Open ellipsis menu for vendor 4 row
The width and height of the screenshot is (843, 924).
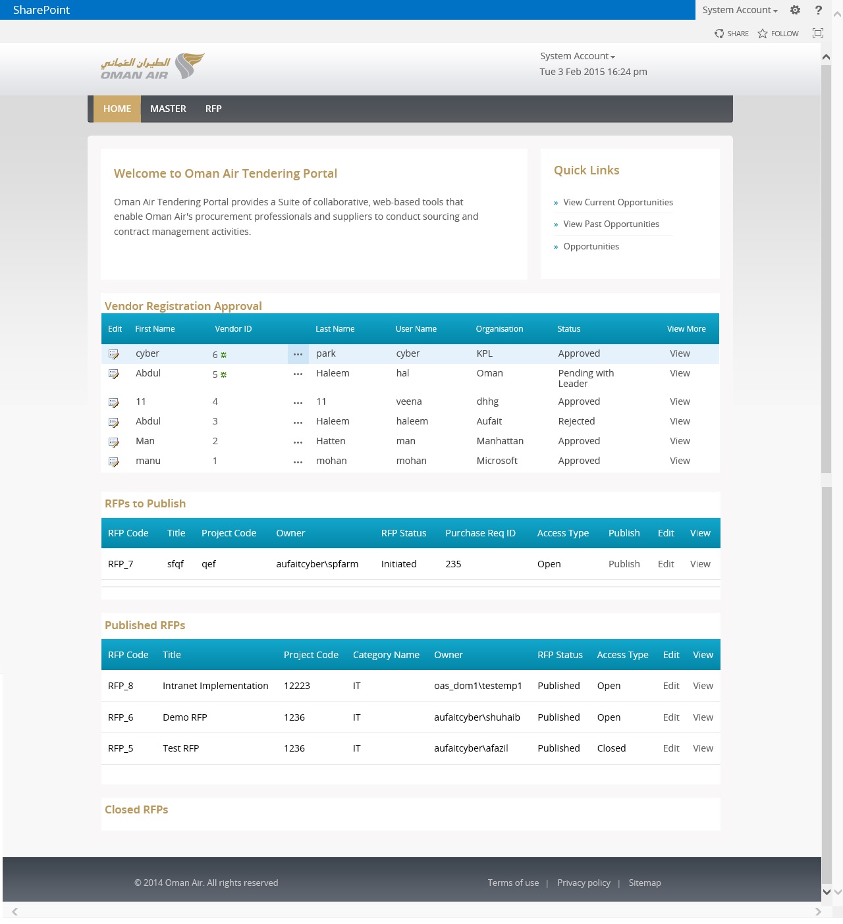(x=298, y=402)
